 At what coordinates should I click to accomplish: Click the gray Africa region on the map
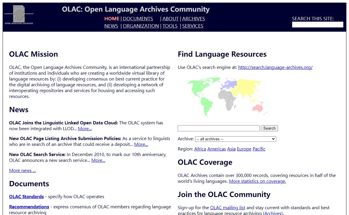(227, 100)
